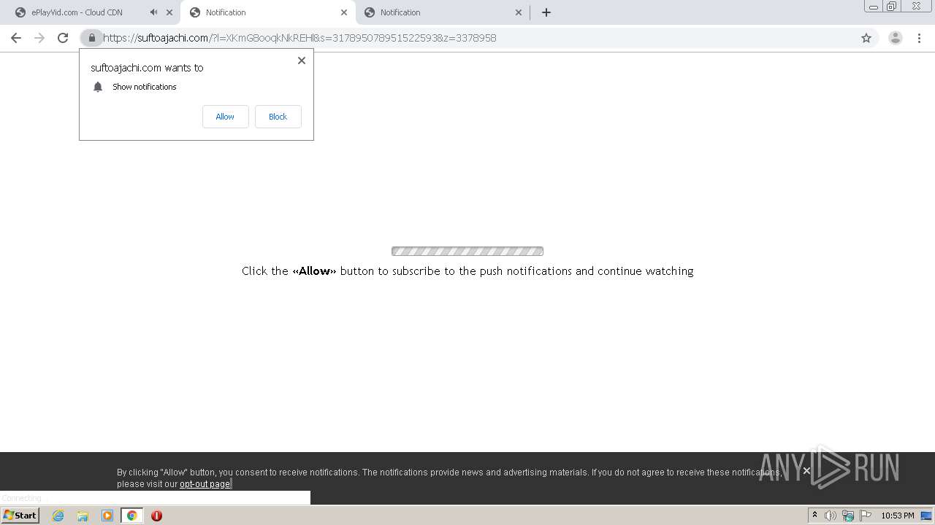Close the ePlayVid.com tab
Viewport: 935px width, 525px height.
pyautogui.click(x=169, y=12)
